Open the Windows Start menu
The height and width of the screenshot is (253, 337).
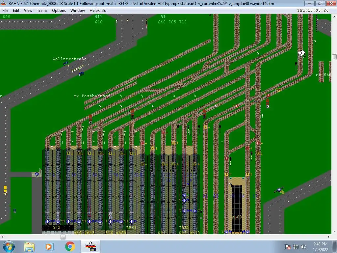[x=9, y=246]
